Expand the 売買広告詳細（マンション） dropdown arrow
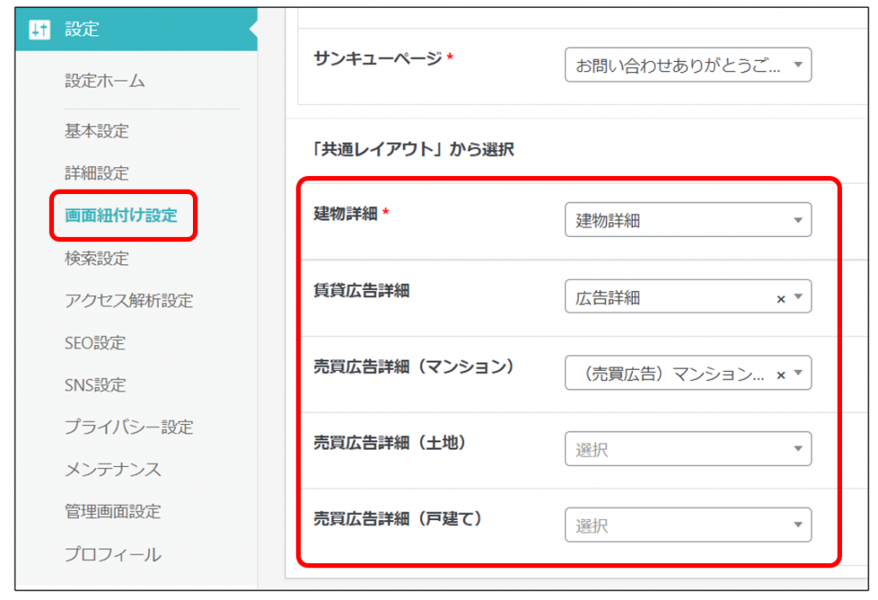 798,373
